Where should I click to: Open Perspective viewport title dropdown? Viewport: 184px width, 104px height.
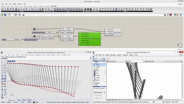point(15,61)
